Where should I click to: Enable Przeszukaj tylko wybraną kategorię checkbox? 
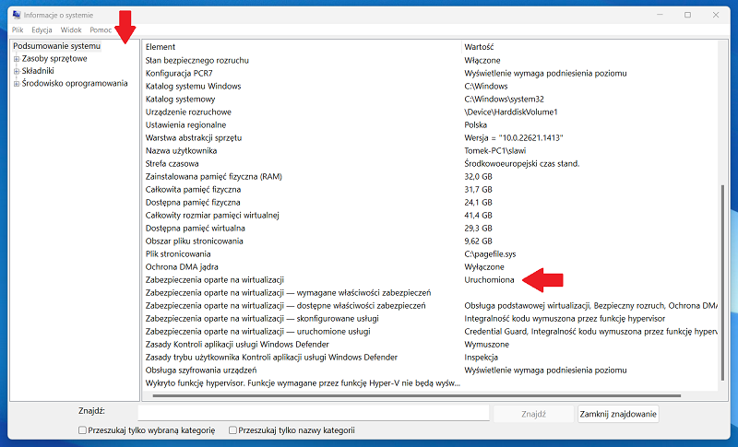click(x=83, y=430)
